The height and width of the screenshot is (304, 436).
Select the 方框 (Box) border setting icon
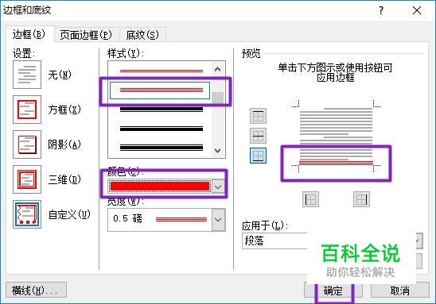point(27,110)
